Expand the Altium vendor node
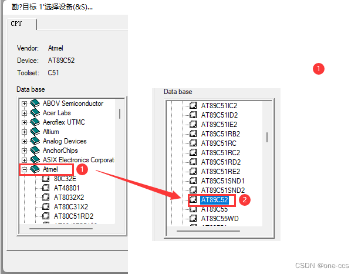This screenshot has height=274, width=358. (24, 132)
